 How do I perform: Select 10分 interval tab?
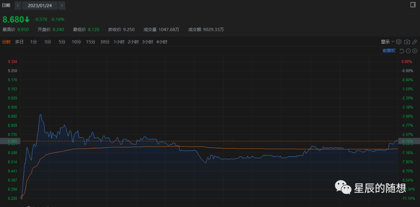click(76, 42)
